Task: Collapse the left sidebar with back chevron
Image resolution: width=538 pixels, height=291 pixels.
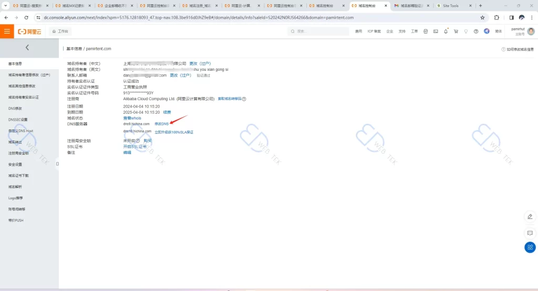Action: [x=27, y=48]
